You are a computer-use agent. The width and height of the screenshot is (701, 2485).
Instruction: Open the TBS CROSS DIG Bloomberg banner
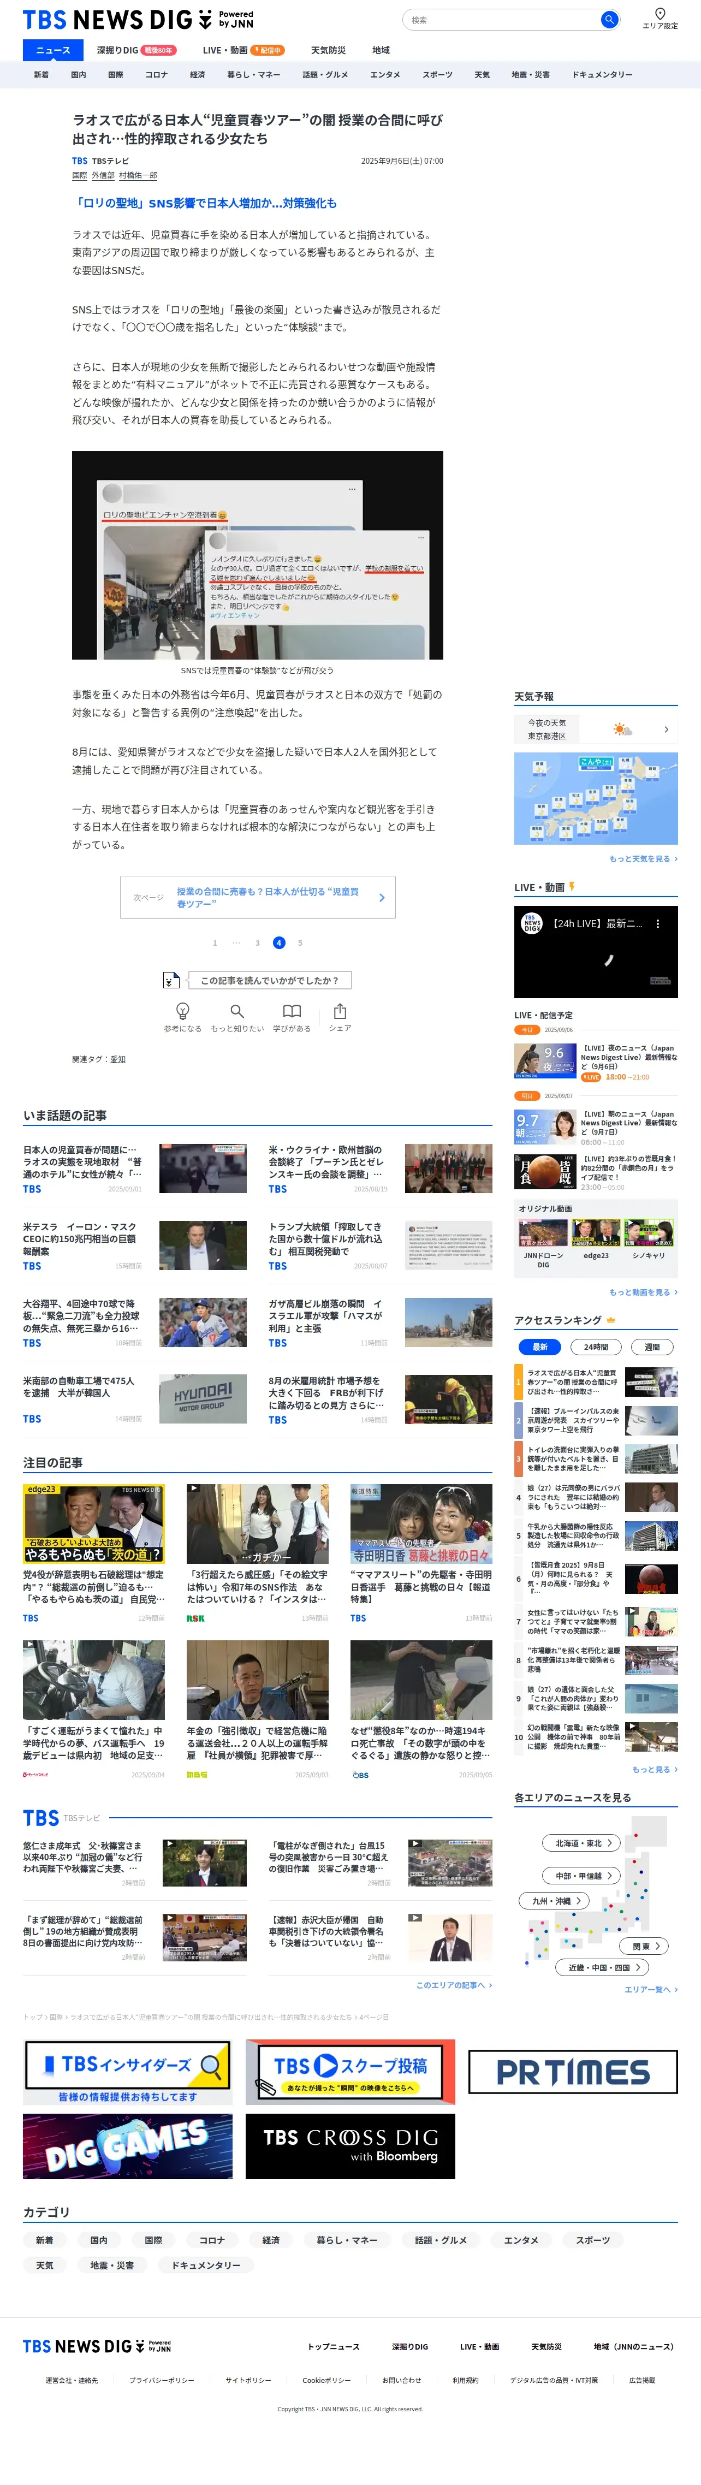pyautogui.click(x=350, y=2145)
